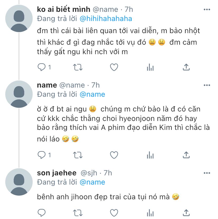Open more options for son jaehee's tweet
Viewport: 218px width, 219px height.
coord(207,173)
